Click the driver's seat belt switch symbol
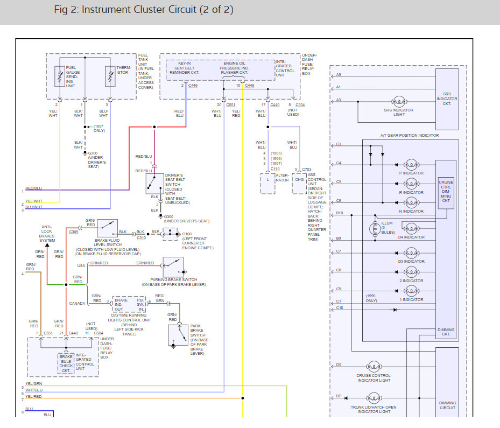The width and height of the screenshot is (500, 428). click(x=154, y=184)
